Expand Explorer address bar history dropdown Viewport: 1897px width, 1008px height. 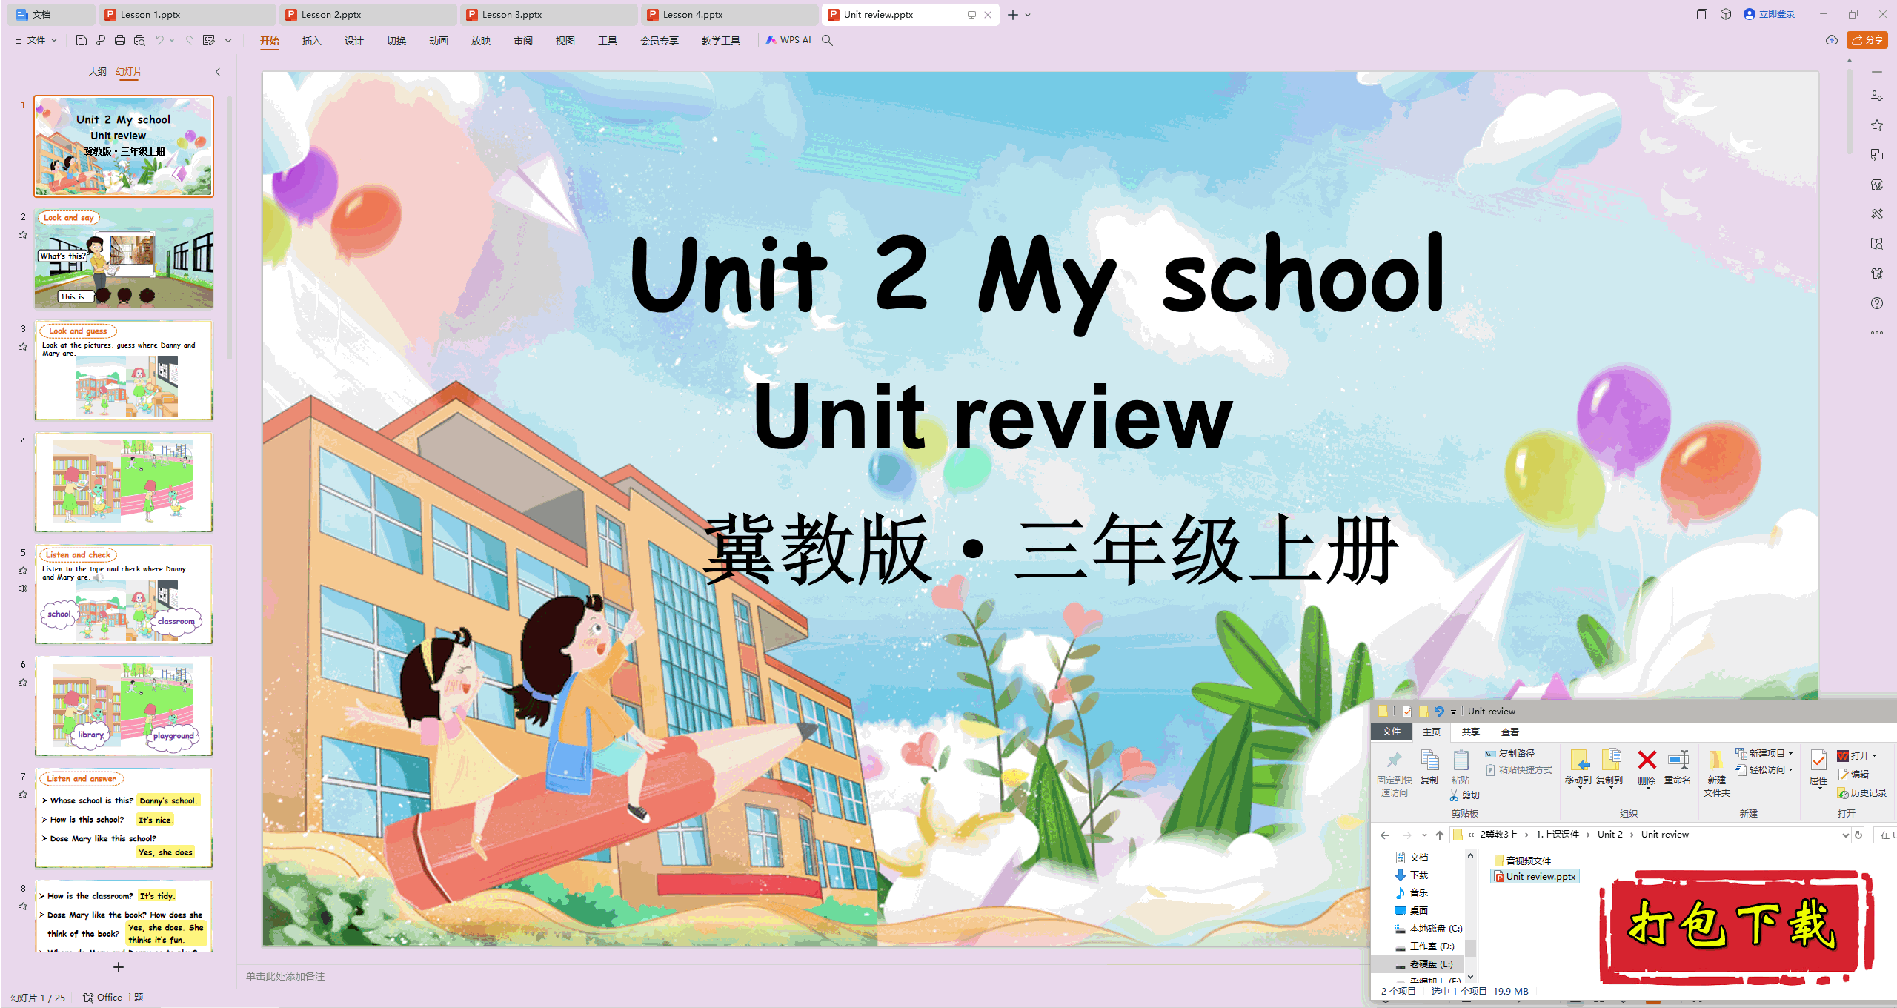[x=1845, y=835]
